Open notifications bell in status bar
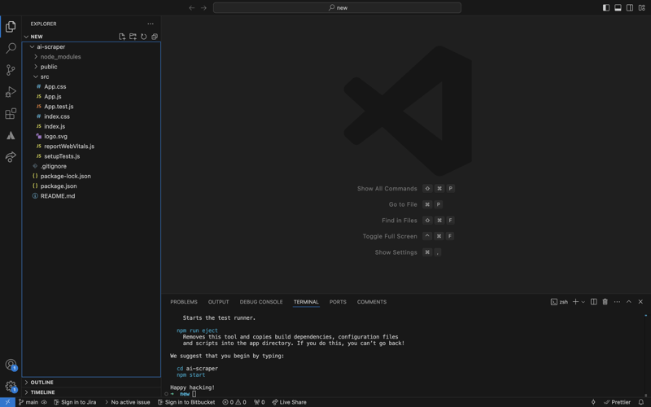The image size is (651, 407). (641, 402)
